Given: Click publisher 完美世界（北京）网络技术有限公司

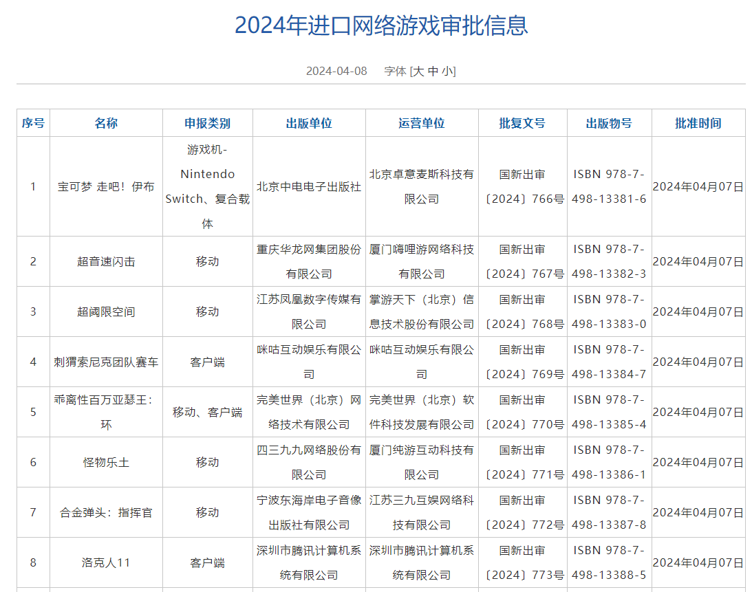Looking at the screenshot, I should coord(309,413).
